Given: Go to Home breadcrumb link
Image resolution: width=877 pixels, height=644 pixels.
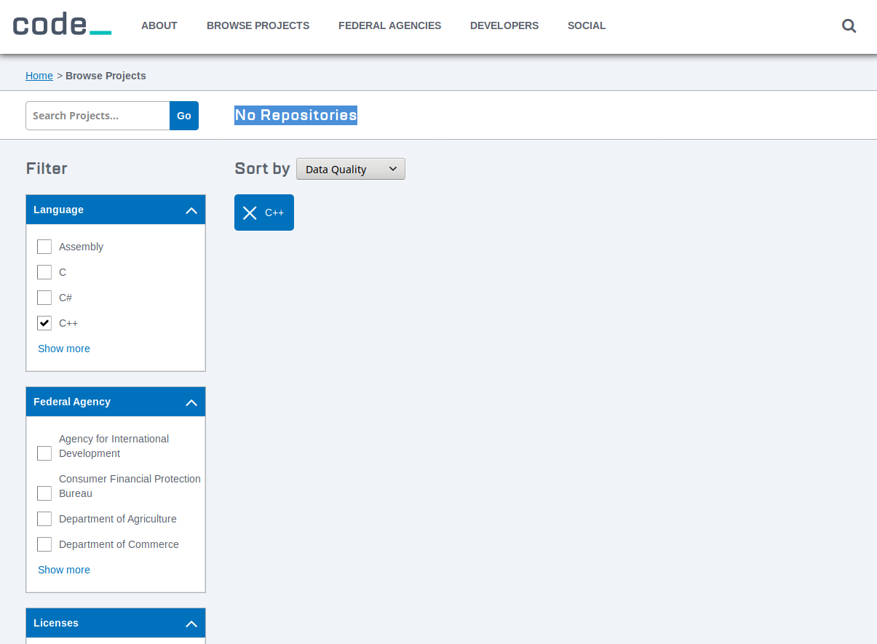Looking at the screenshot, I should (39, 76).
